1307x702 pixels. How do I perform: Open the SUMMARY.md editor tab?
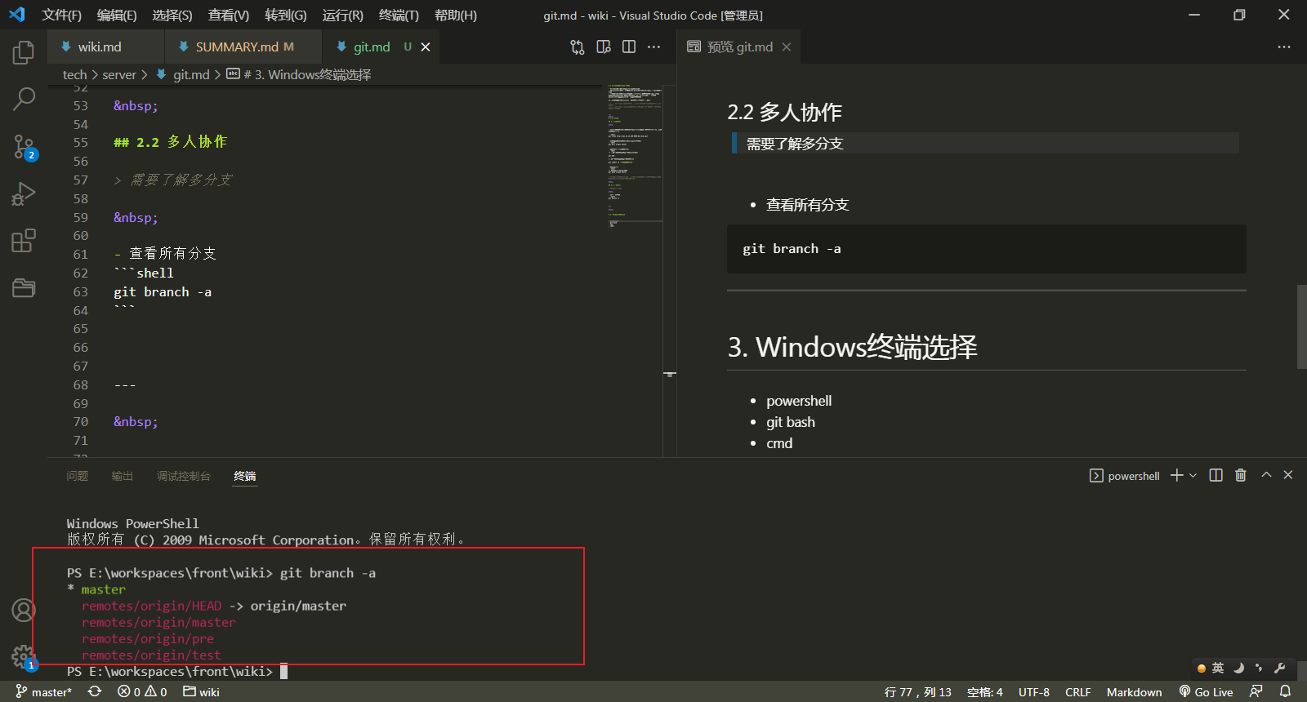pyautogui.click(x=244, y=47)
